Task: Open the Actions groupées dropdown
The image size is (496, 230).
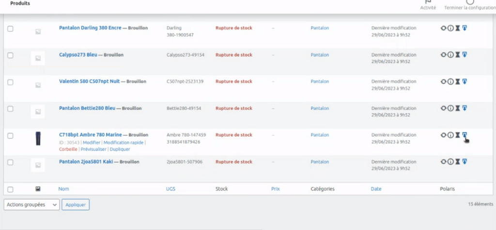Action: click(x=31, y=205)
